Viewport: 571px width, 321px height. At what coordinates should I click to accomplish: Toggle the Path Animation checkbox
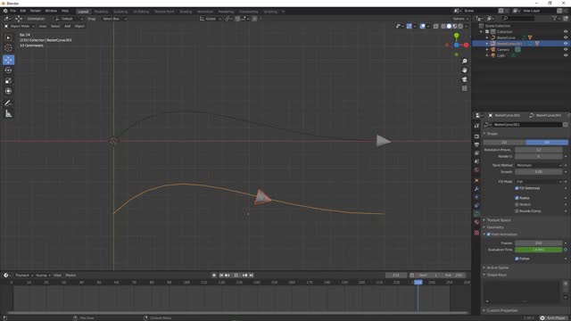(x=489, y=235)
